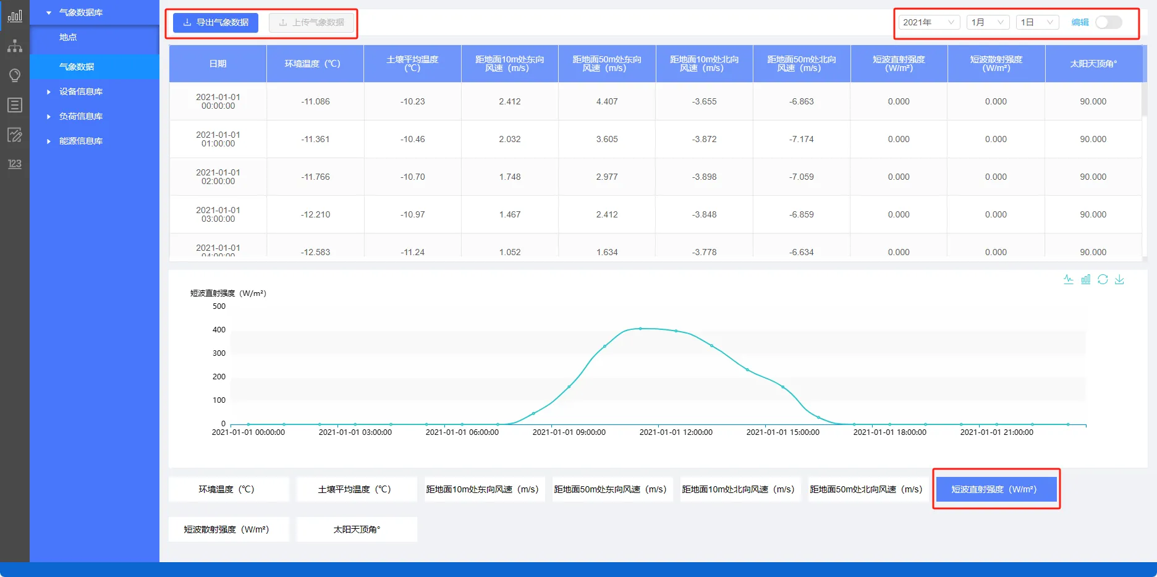Open the 123 numbers sidebar icon
The width and height of the screenshot is (1157, 577).
point(15,164)
